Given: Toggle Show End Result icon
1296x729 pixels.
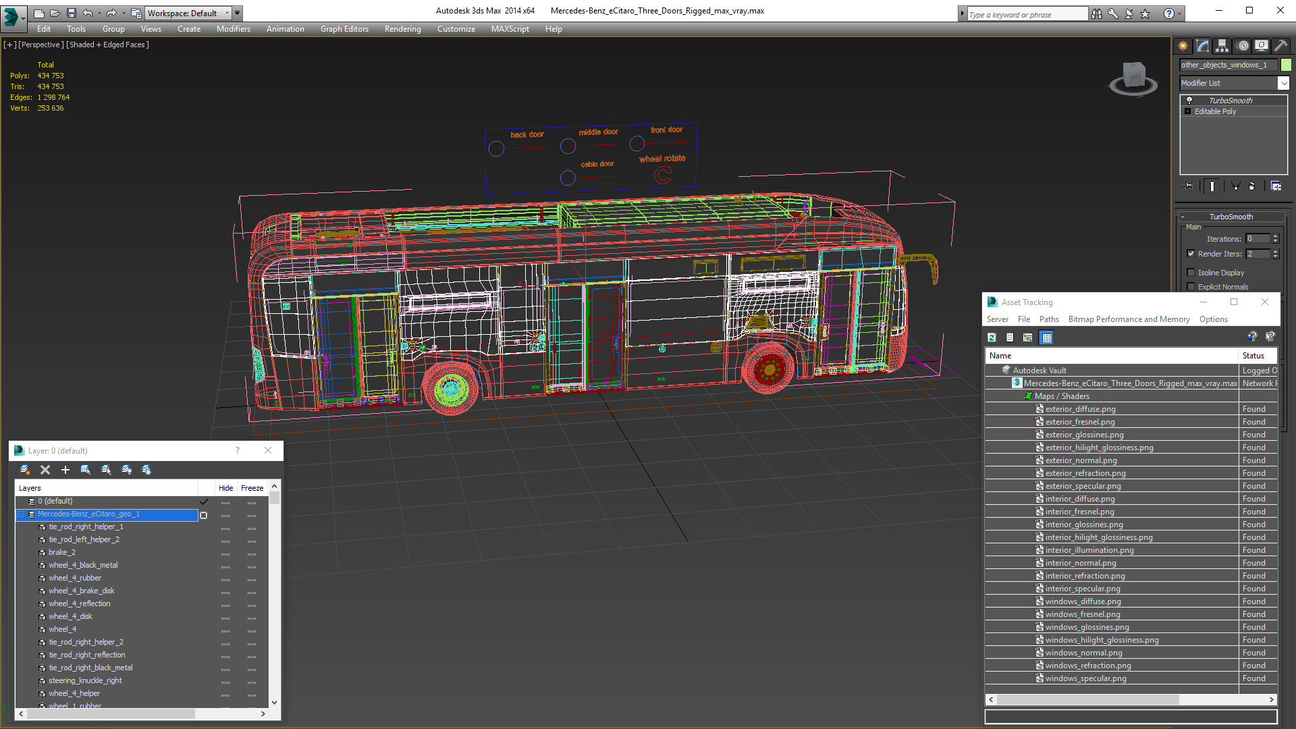Looking at the screenshot, I should (x=1212, y=186).
